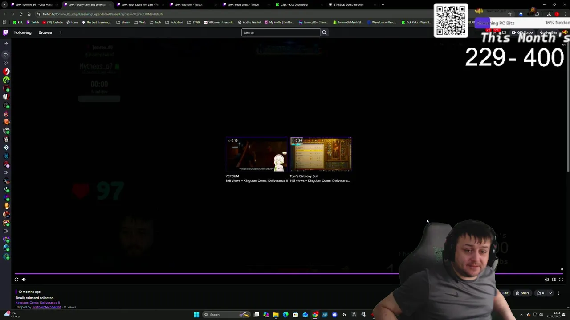Click the Share button under the clip
Screen dimensions: 570x320
[523, 293]
